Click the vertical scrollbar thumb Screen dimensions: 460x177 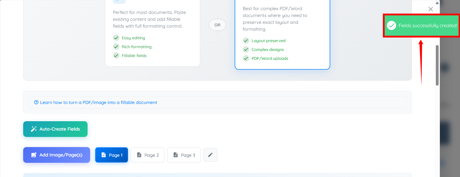point(437,65)
